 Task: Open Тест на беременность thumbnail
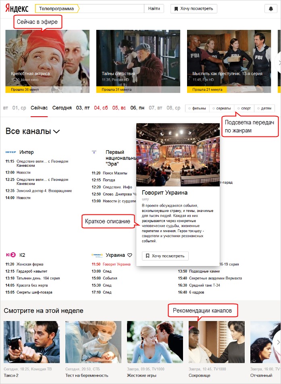93,342
